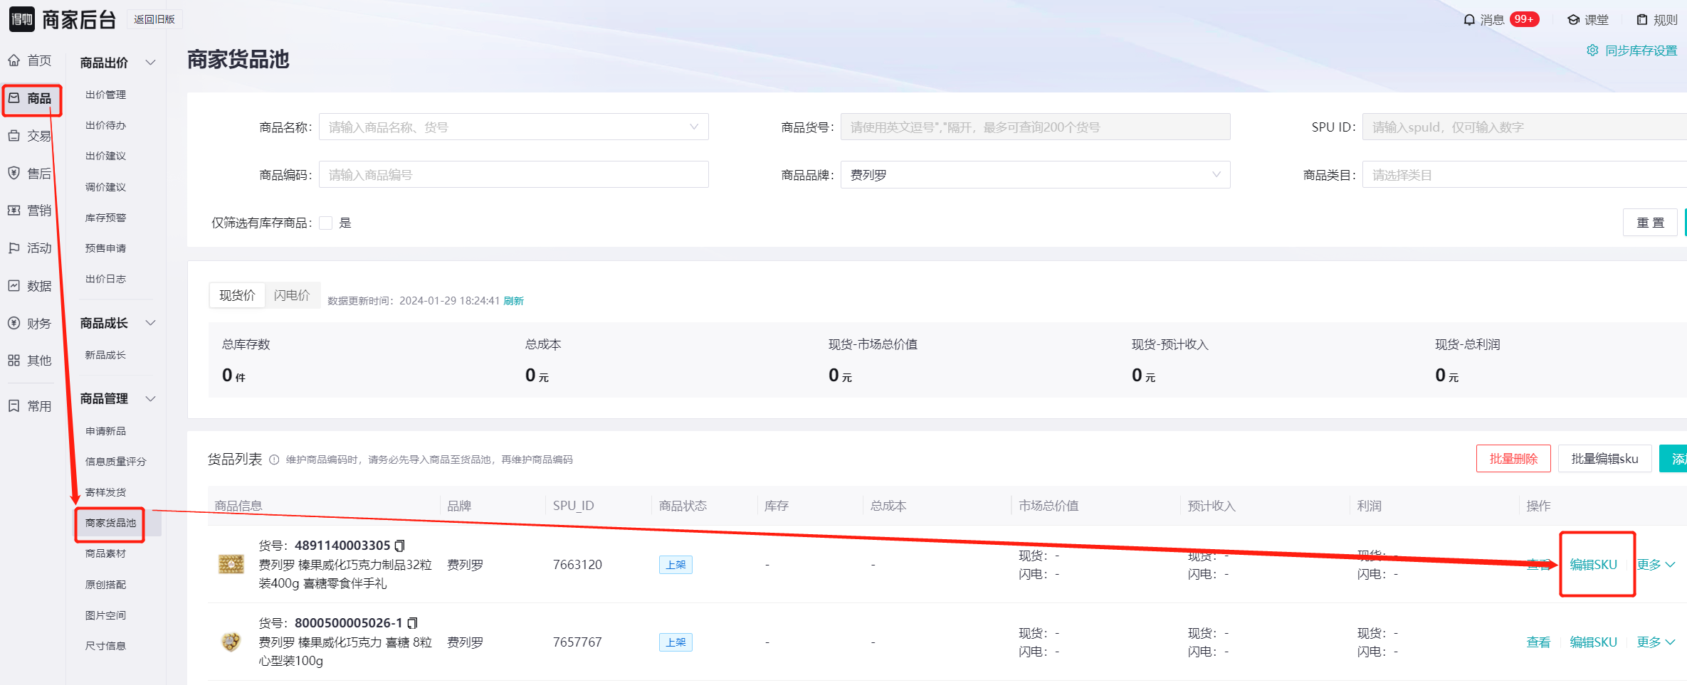Image resolution: width=1687 pixels, height=685 pixels.
Task: Click 查看 for item 8000500005026-1
Action: (1539, 642)
